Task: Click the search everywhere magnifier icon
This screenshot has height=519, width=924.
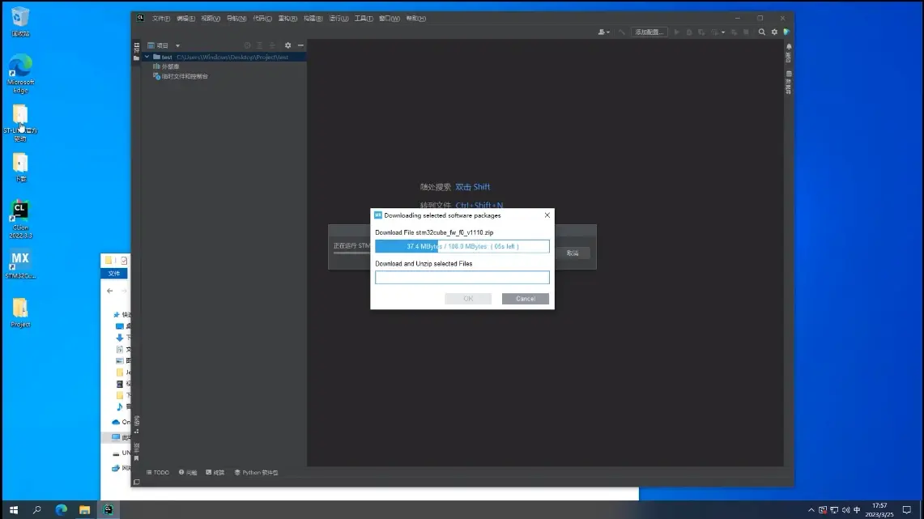Action: [761, 32]
